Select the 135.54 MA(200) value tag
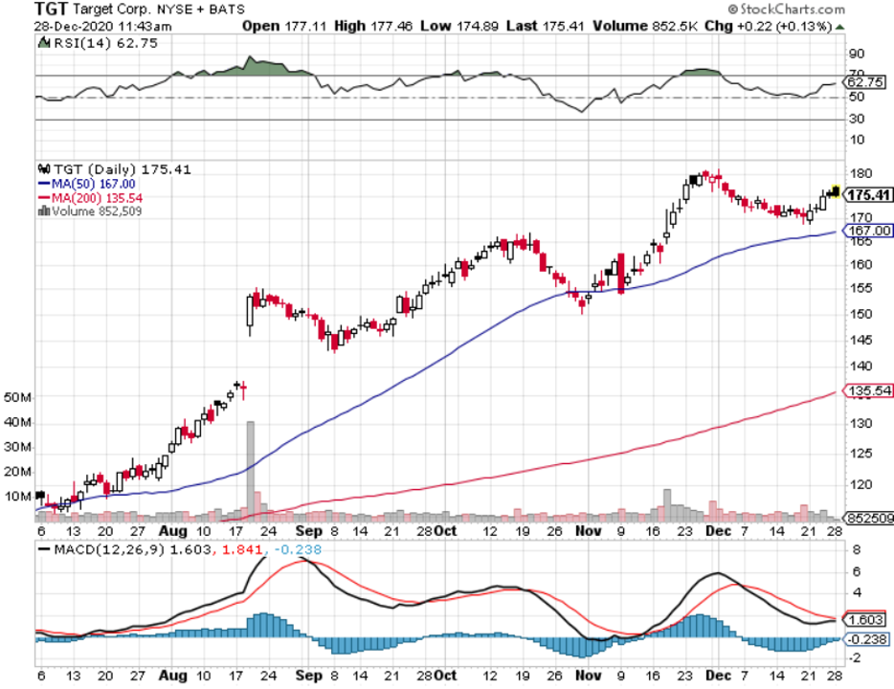This screenshot has width=894, height=689. click(x=868, y=390)
